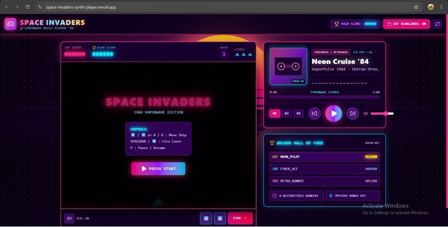Bookmark this page with star icon
Viewport: 448px width, 227px height.
[416, 7]
